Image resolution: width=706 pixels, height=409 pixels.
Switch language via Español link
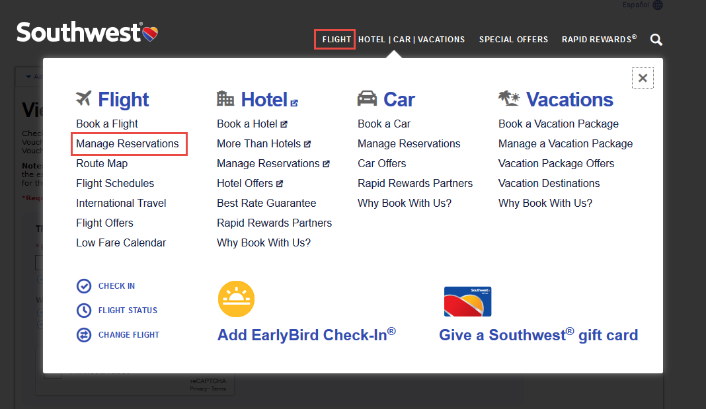pos(635,5)
